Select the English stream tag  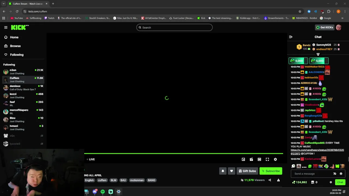point(89,180)
